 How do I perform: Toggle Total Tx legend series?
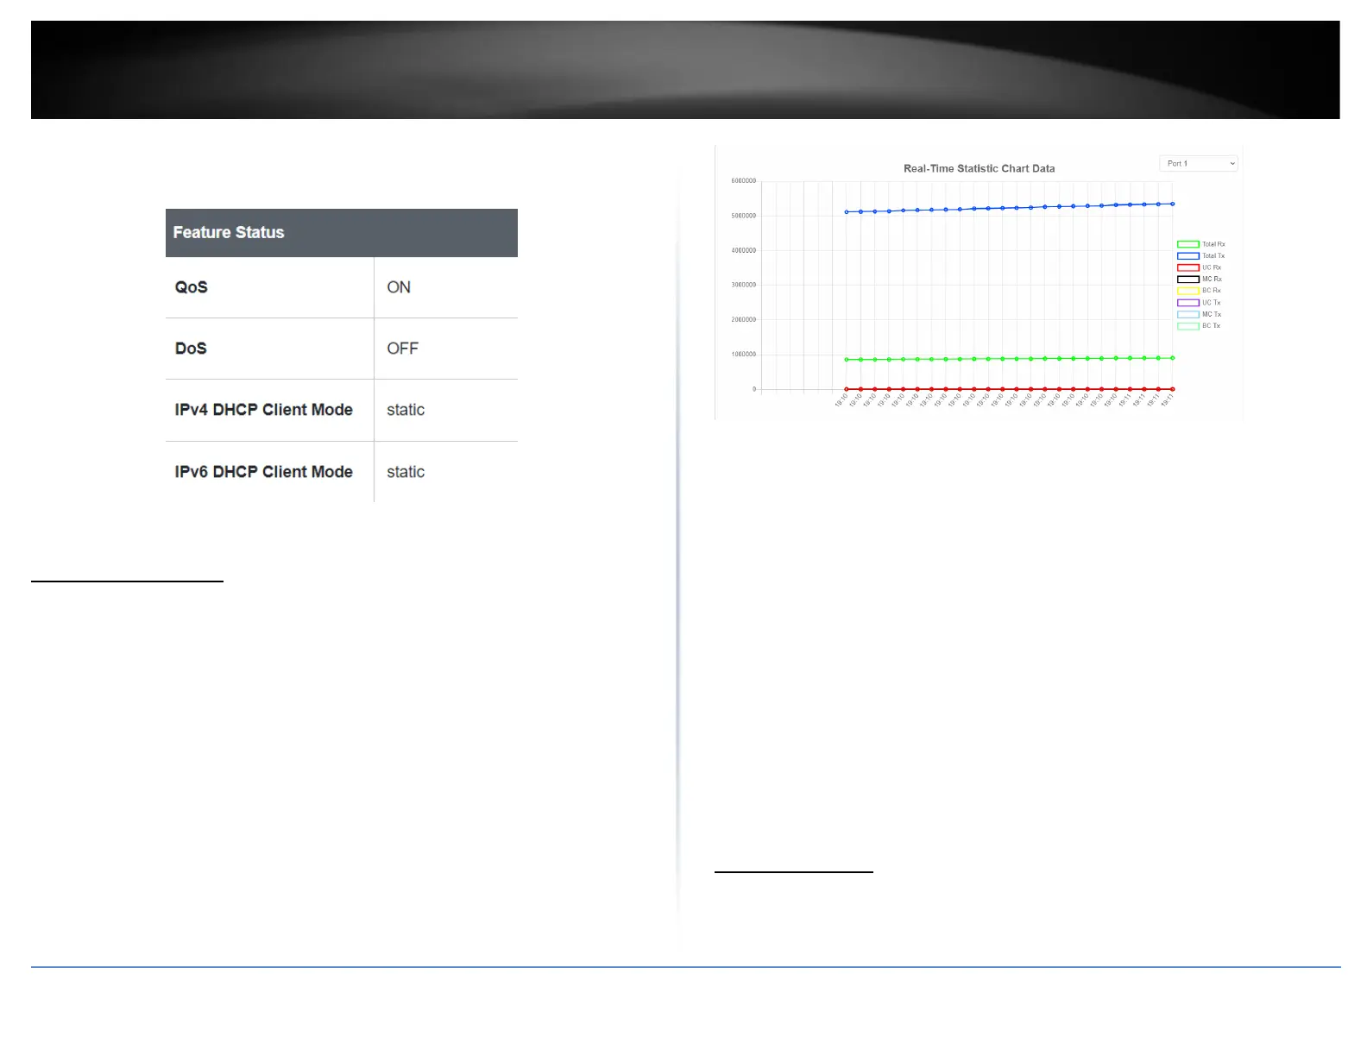coord(1200,256)
